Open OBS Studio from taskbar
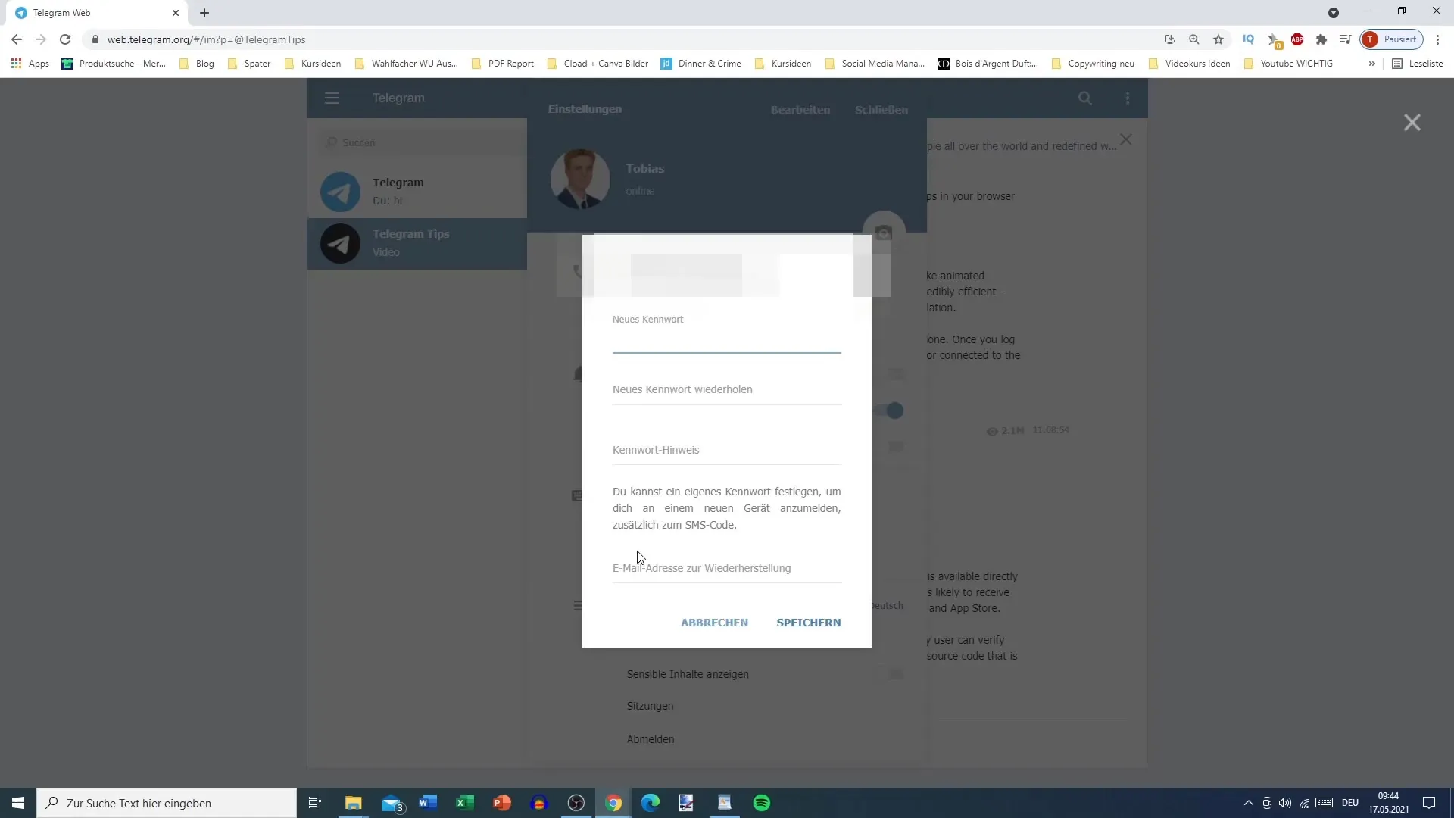 tap(576, 803)
